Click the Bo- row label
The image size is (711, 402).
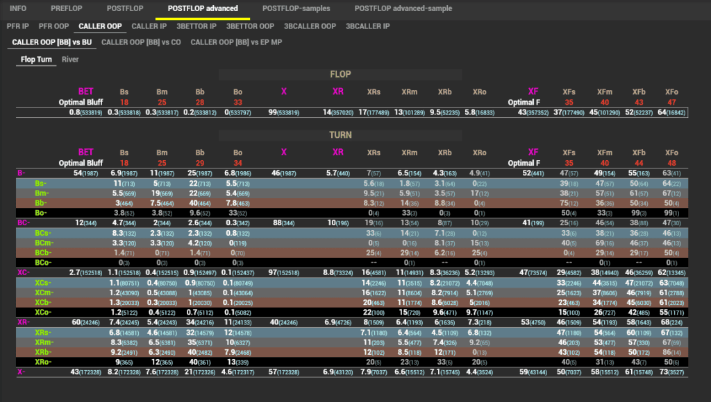[41, 213]
